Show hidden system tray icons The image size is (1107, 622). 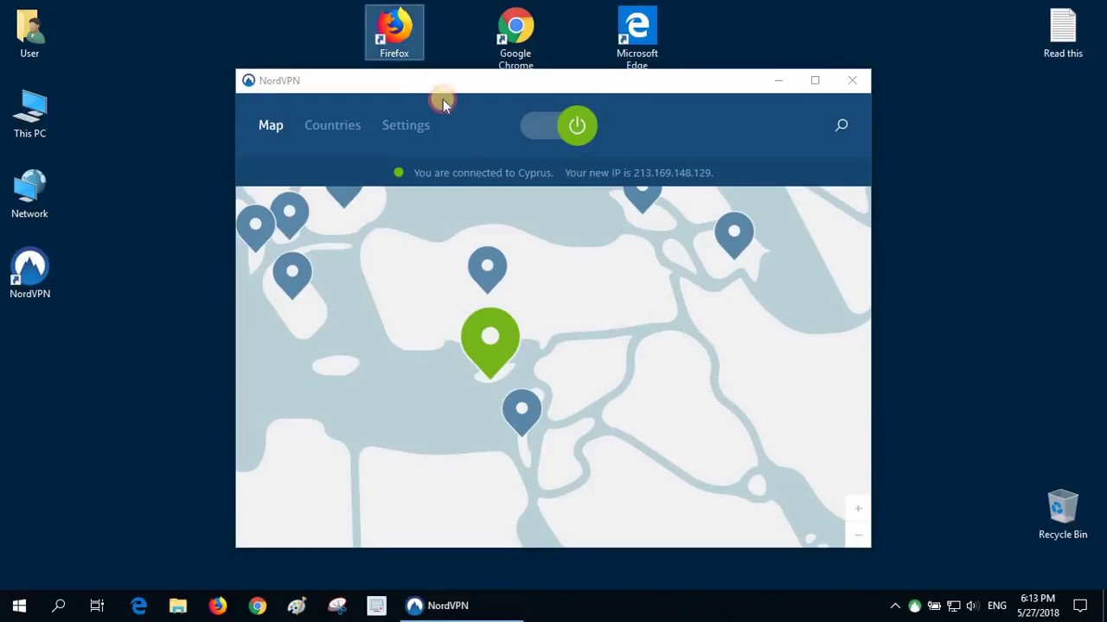pos(895,606)
